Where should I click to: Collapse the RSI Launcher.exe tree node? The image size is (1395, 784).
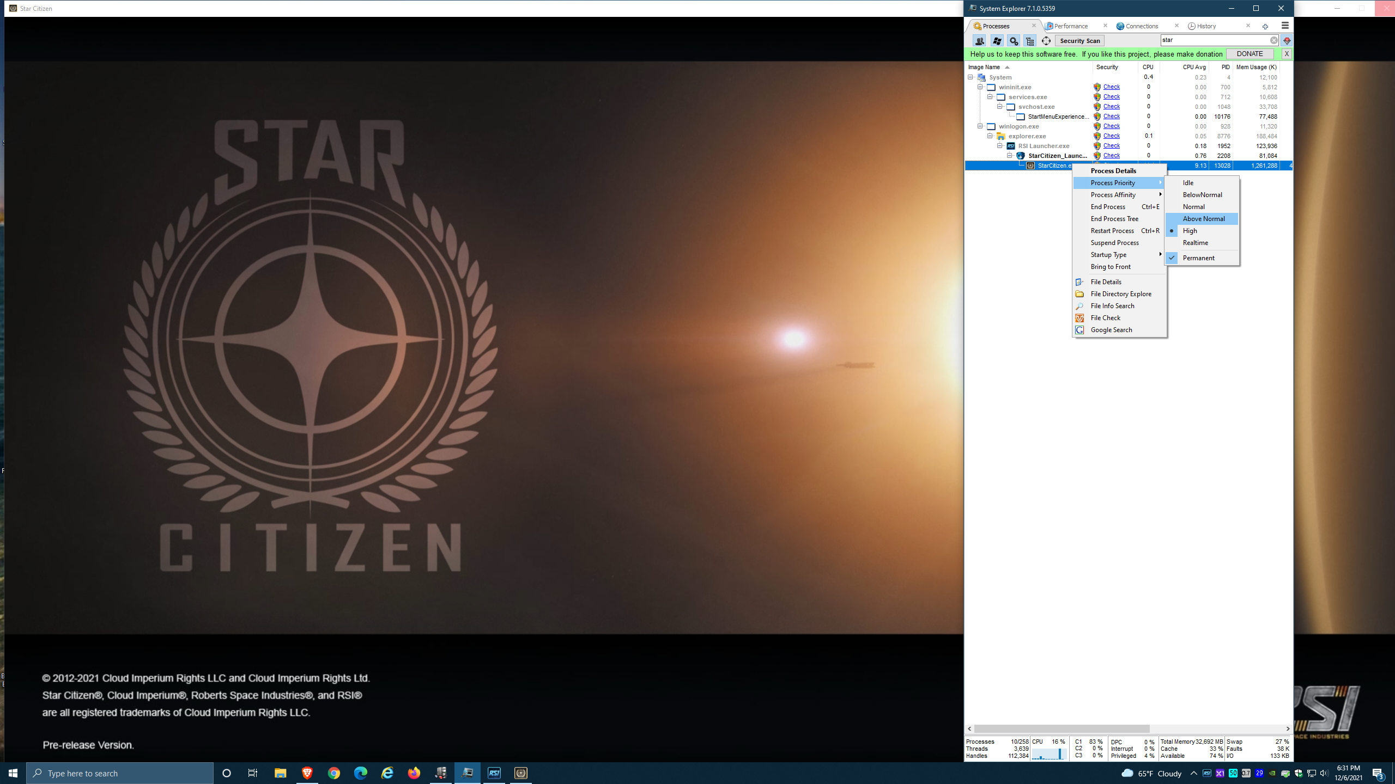1000,146
